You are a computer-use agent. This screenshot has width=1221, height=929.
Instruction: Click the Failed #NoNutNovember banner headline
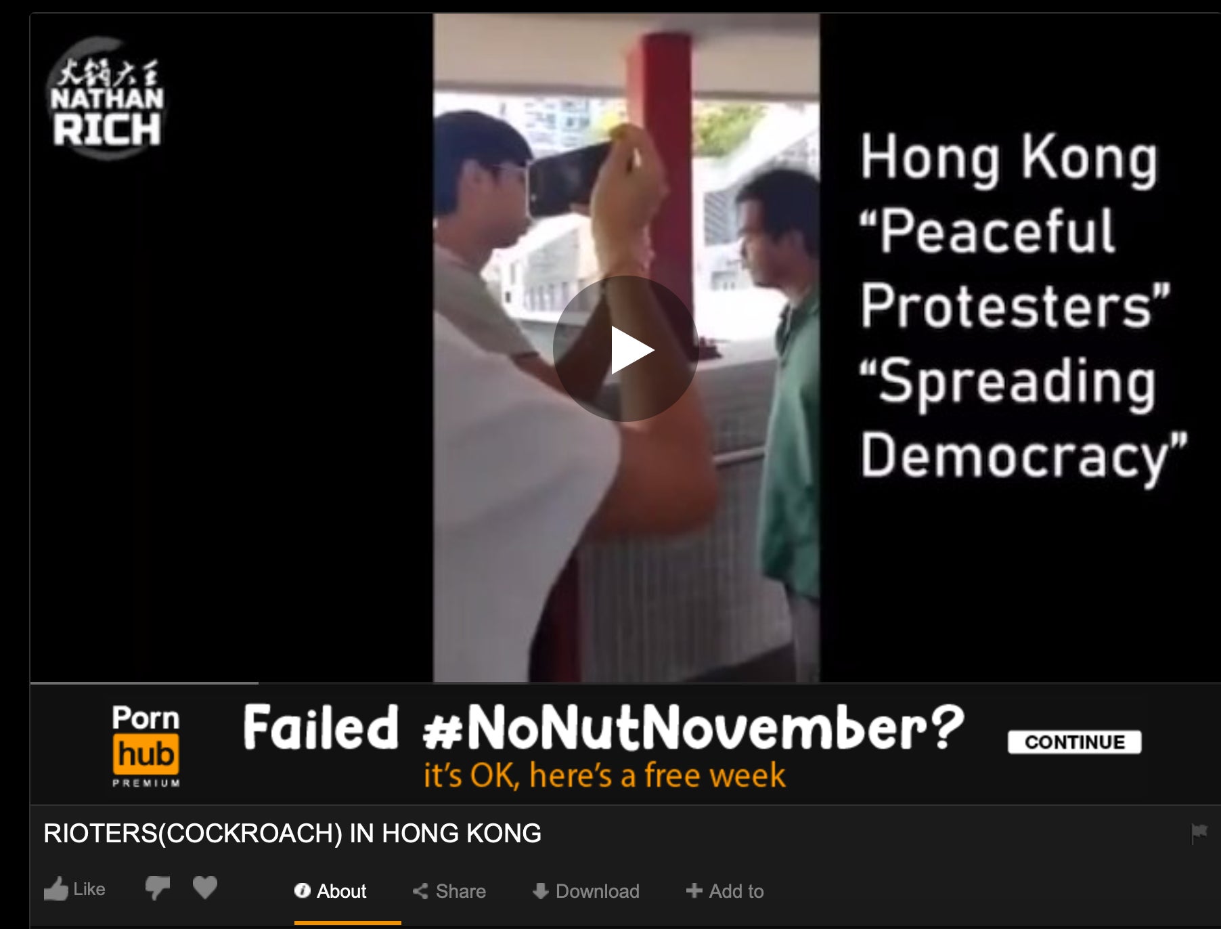604,728
